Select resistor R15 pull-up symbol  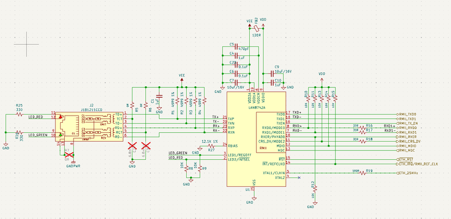pyautogui.click(x=335, y=99)
